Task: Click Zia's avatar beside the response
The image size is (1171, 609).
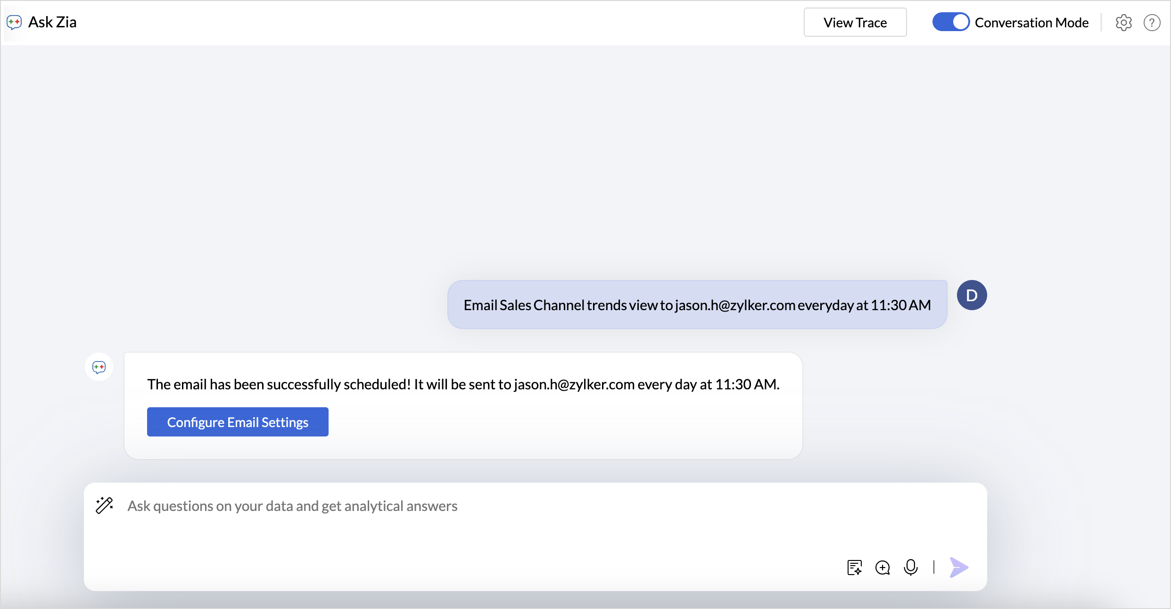Action: 99,367
